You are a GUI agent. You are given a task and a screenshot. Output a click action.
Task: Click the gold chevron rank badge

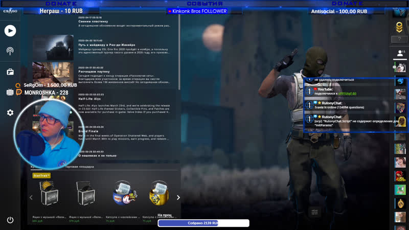(x=400, y=27)
